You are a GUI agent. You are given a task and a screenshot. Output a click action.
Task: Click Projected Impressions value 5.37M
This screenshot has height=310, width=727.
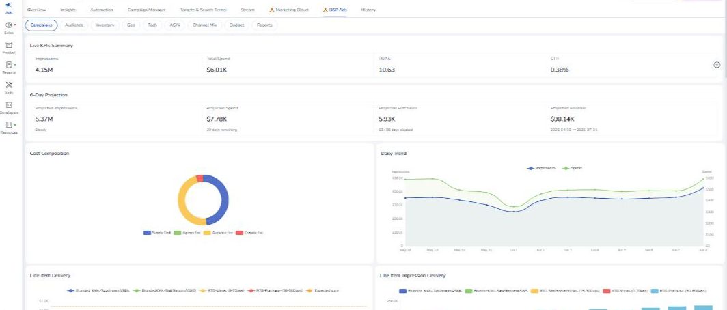pos(44,119)
